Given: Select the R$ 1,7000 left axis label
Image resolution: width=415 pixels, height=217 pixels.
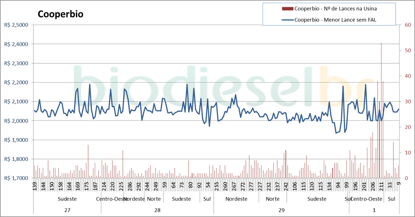Looking at the screenshot, I should pos(15,178).
